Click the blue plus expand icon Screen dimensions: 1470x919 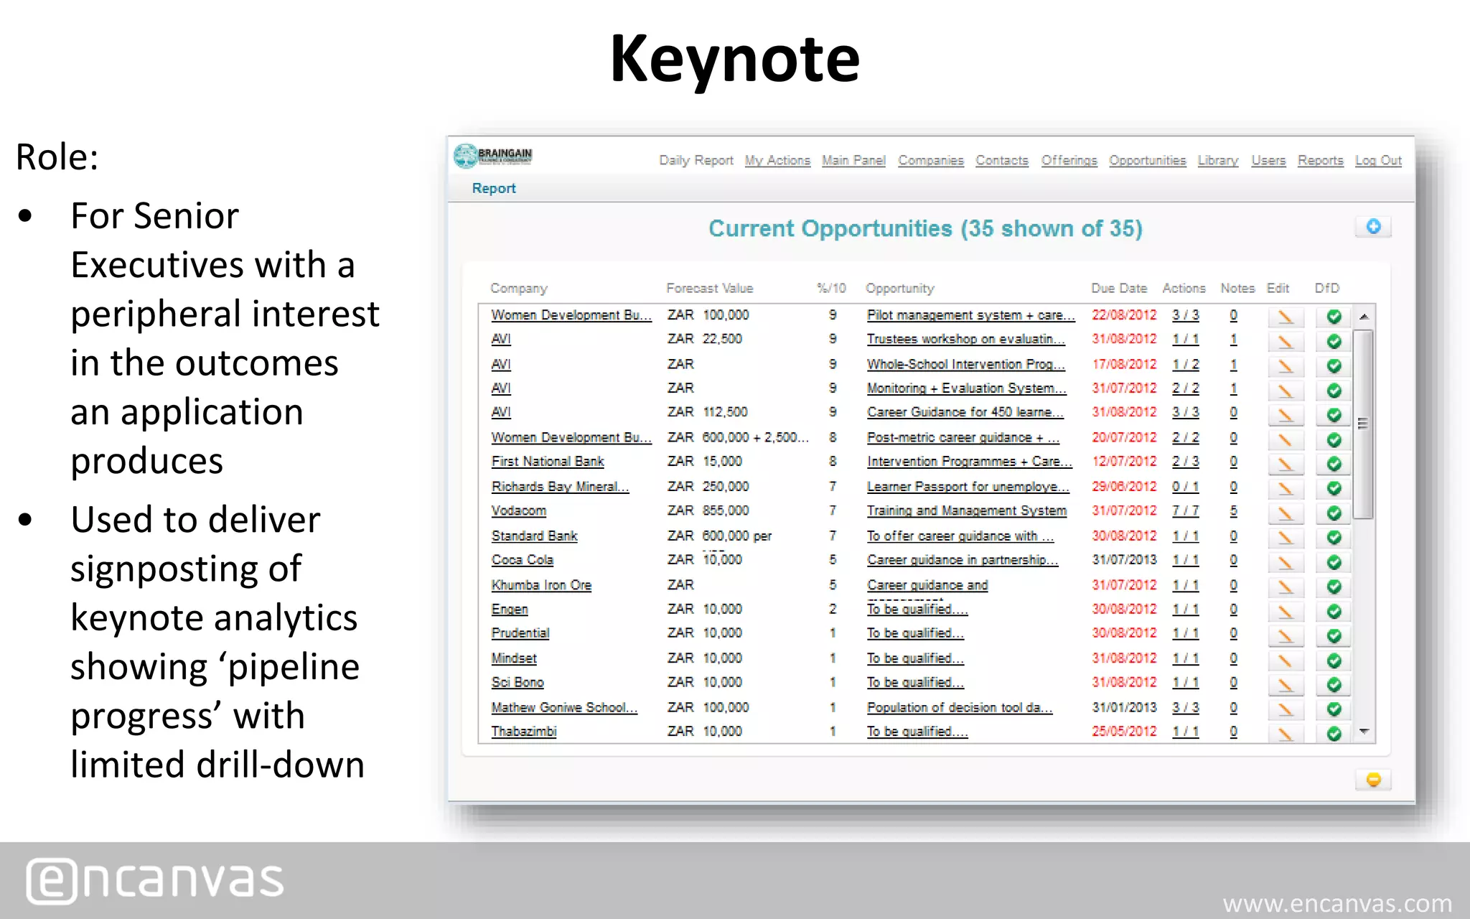tap(1373, 227)
